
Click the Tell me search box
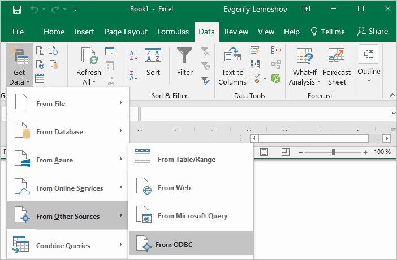(327, 32)
